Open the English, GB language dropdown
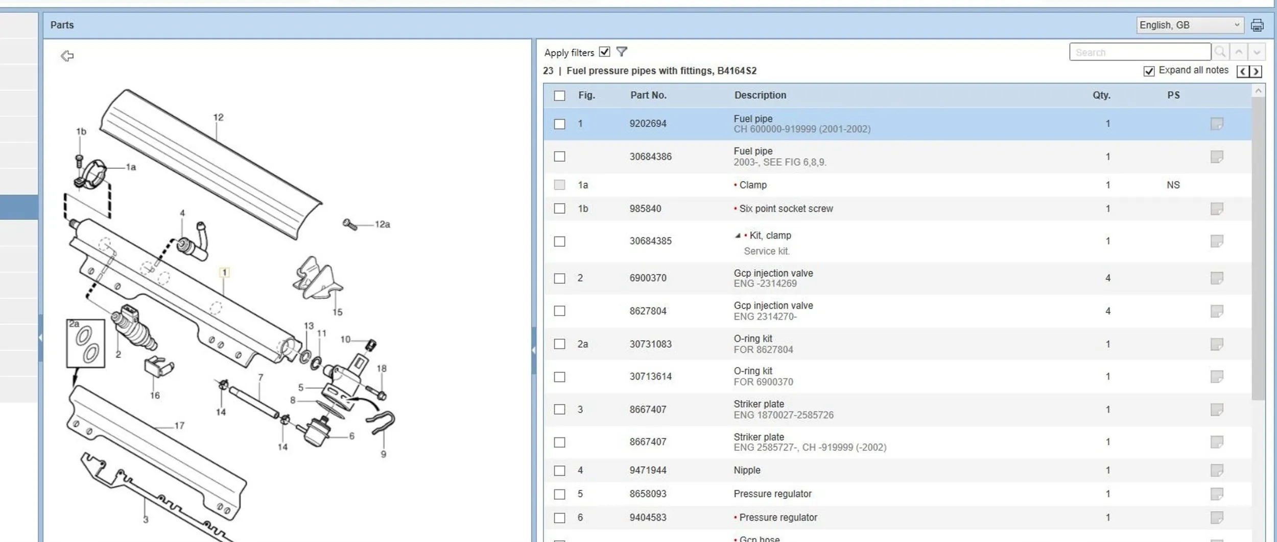This screenshot has height=542, width=1277. [x=1190, y=25]
